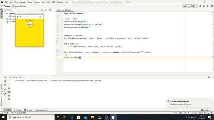Click the Python 3.7 interpreter status entry
Image resolution: width=214 pixels, height=120 pixels.
pos(202,113)
